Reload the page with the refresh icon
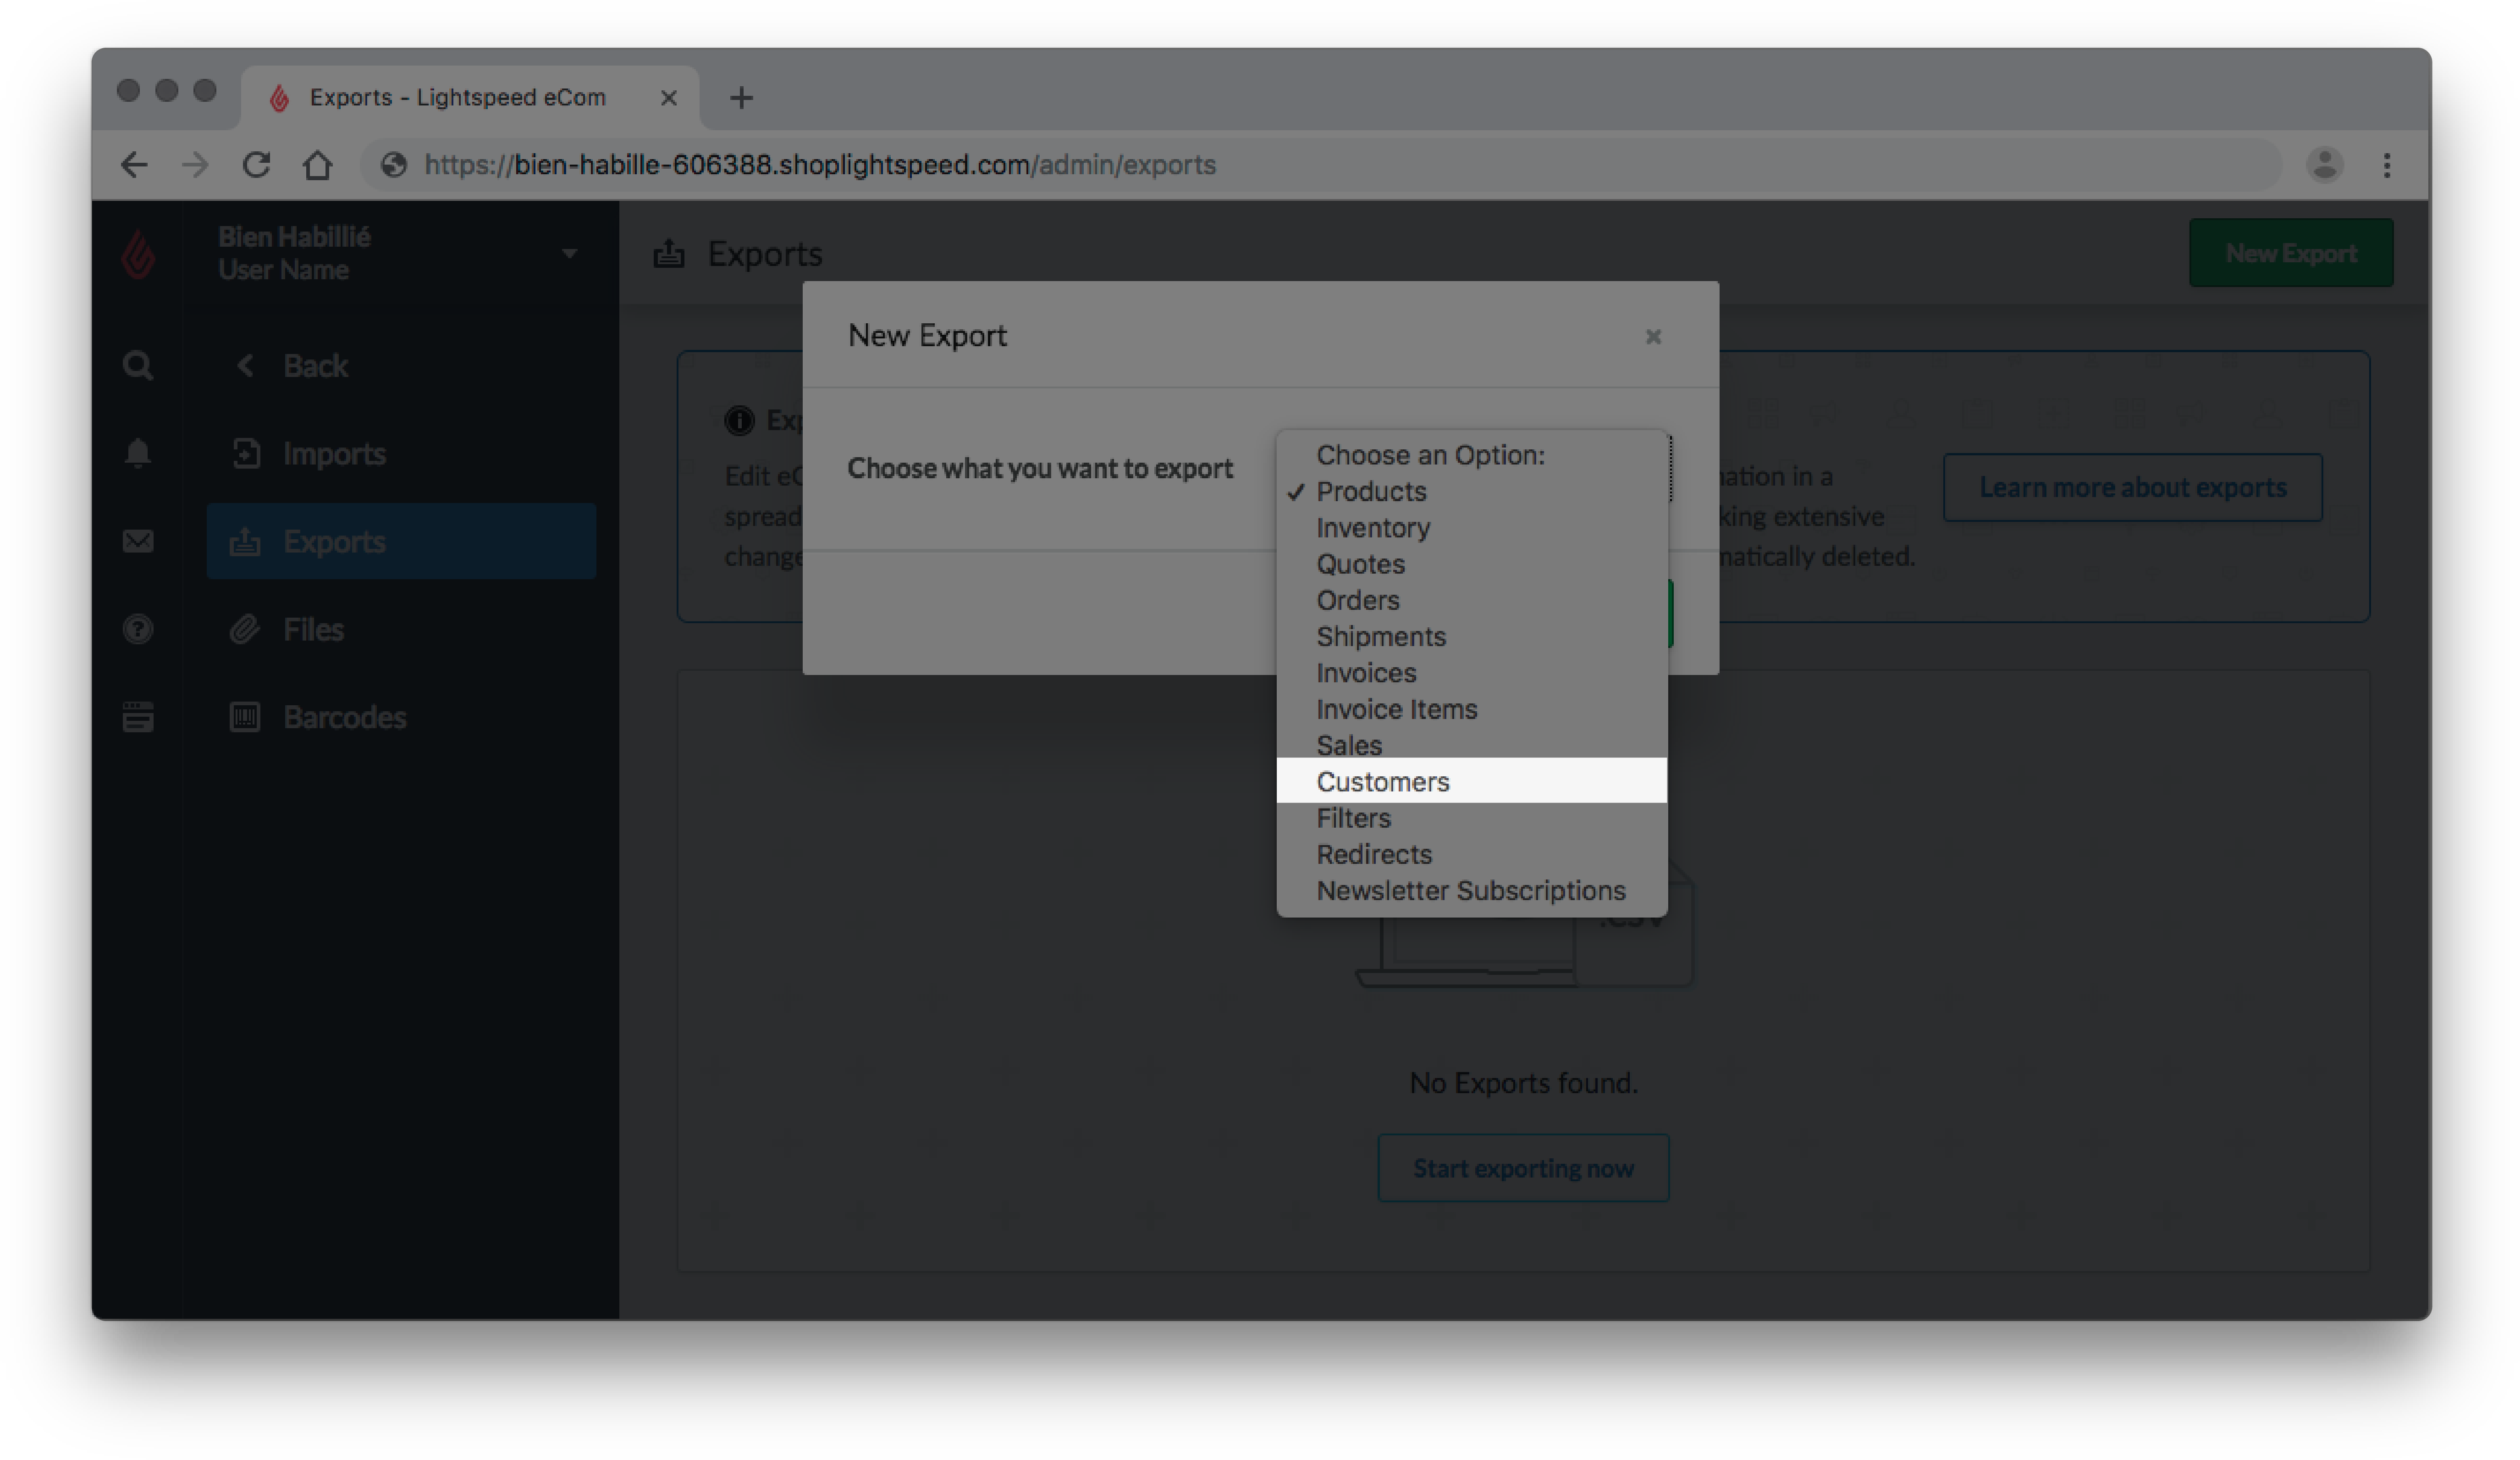Screen dimensions: 2520x1460 pyautogui.click(x=257, y=165)
